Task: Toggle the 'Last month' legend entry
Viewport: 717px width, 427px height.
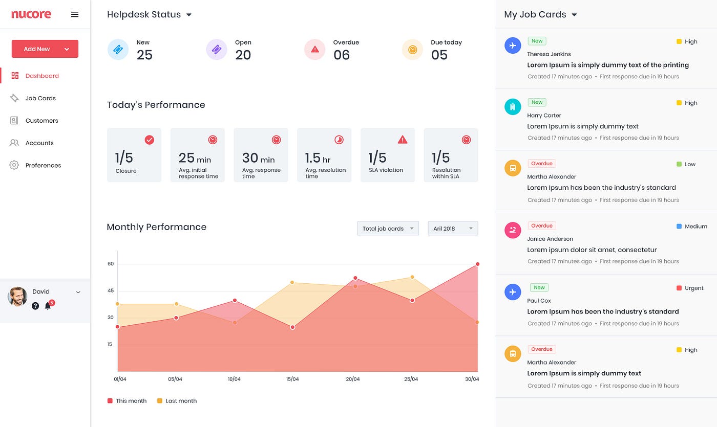Action: pos(177,400)
